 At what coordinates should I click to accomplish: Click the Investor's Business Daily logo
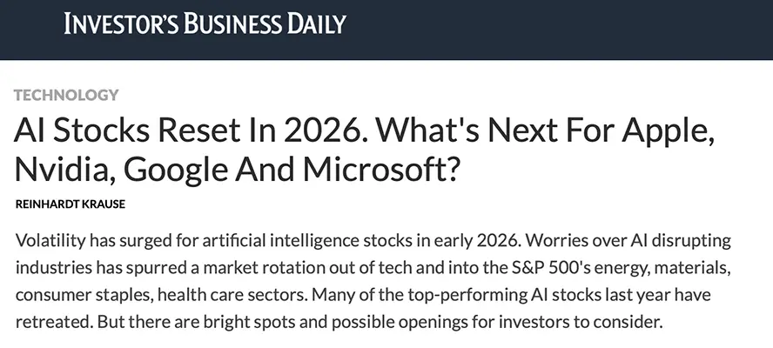(x=205, y=23)
